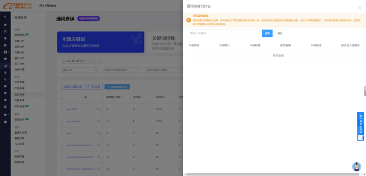Open the storefront icon in dark sidebar

point(5,32)
